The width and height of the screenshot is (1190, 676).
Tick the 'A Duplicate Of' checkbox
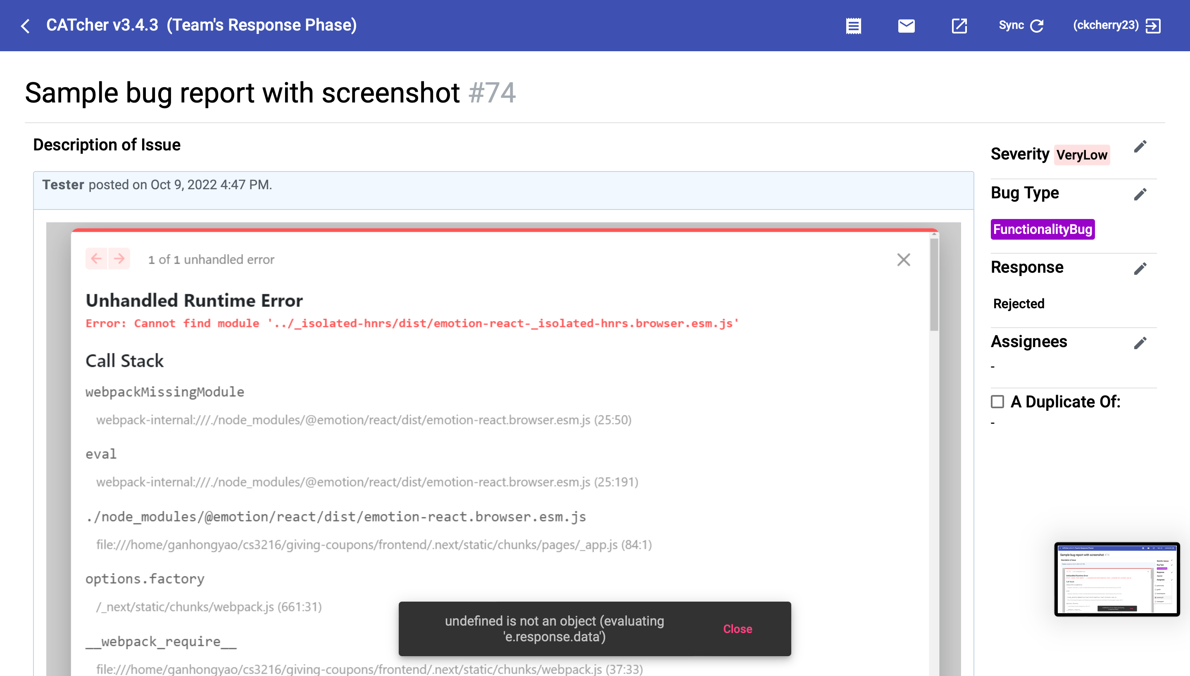[997, 402]
